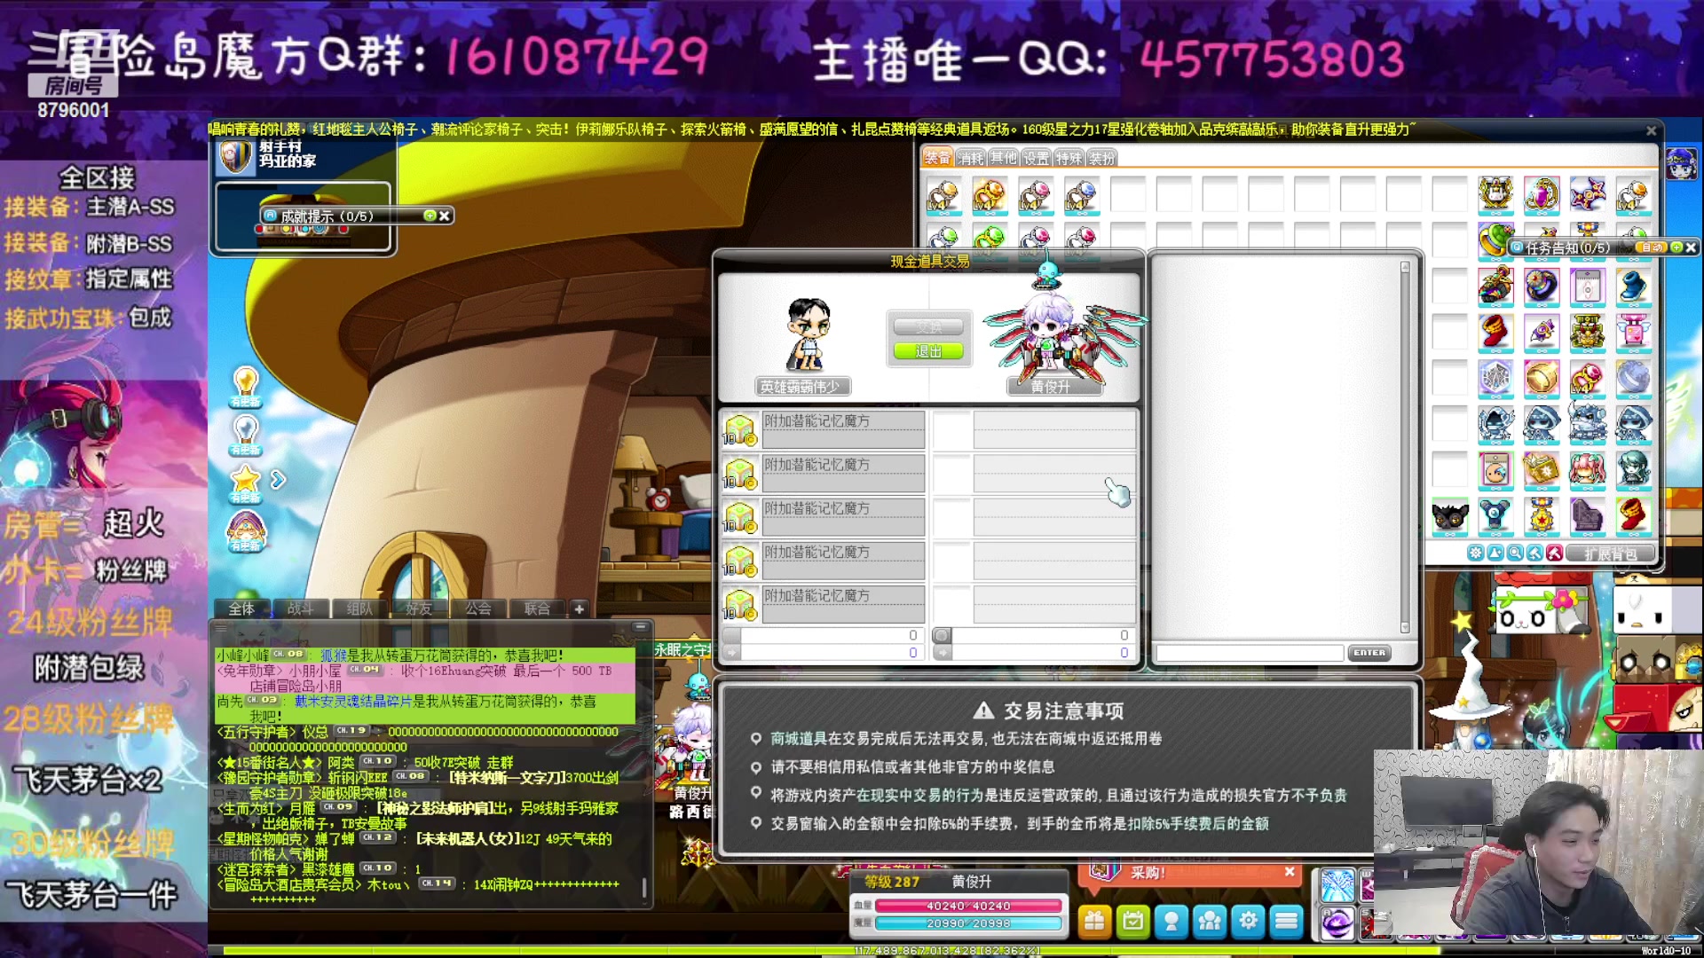Click the black cat face item in inventory
Image resolution: width=1704 pixels, height=958 pixels.
(x=1449, y=515)
